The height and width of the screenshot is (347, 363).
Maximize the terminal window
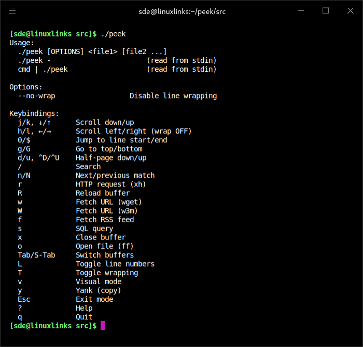(326, 11)
